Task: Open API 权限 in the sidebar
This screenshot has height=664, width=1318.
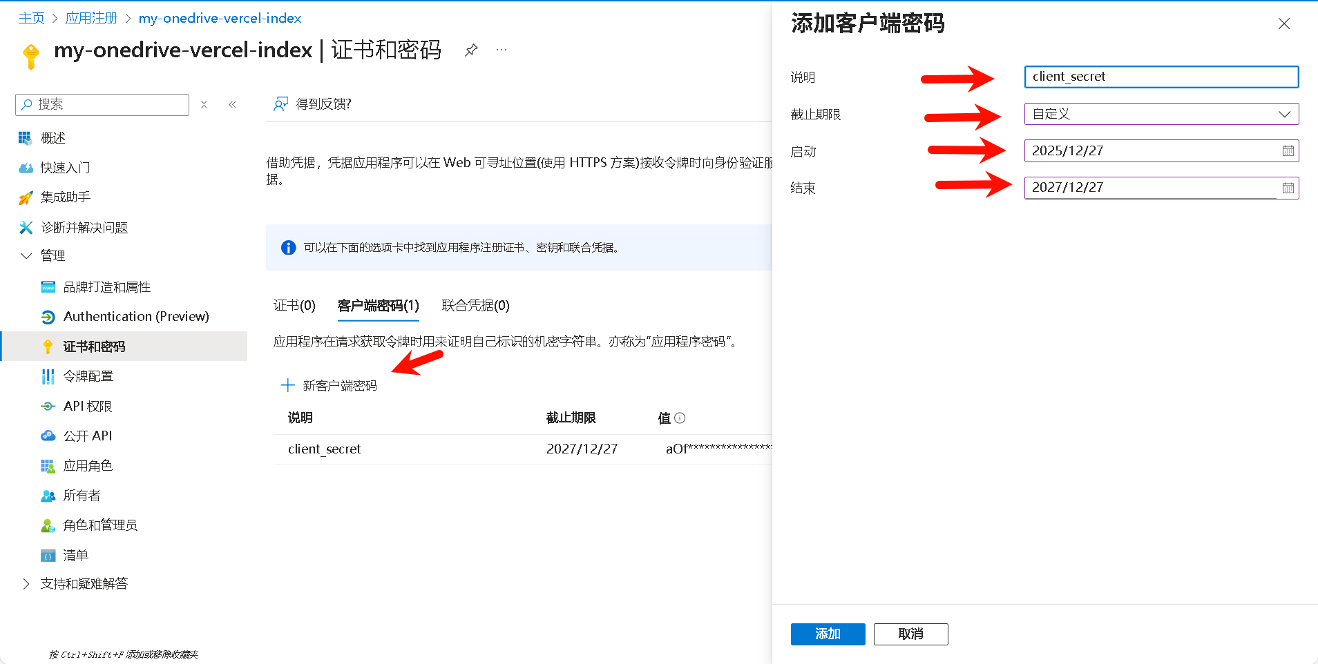Action: point(88,406)
